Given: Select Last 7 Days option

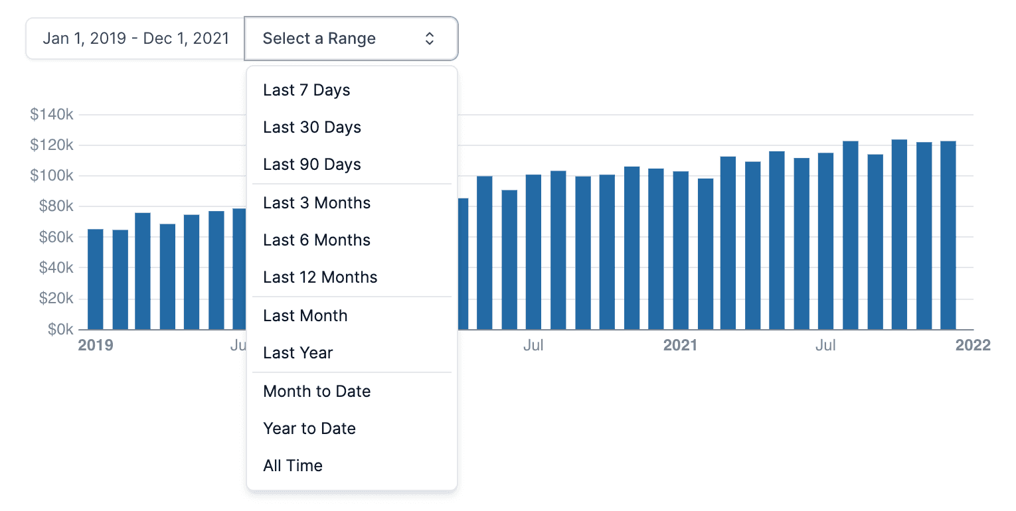Looking at the screenshot, I should 306,90.
